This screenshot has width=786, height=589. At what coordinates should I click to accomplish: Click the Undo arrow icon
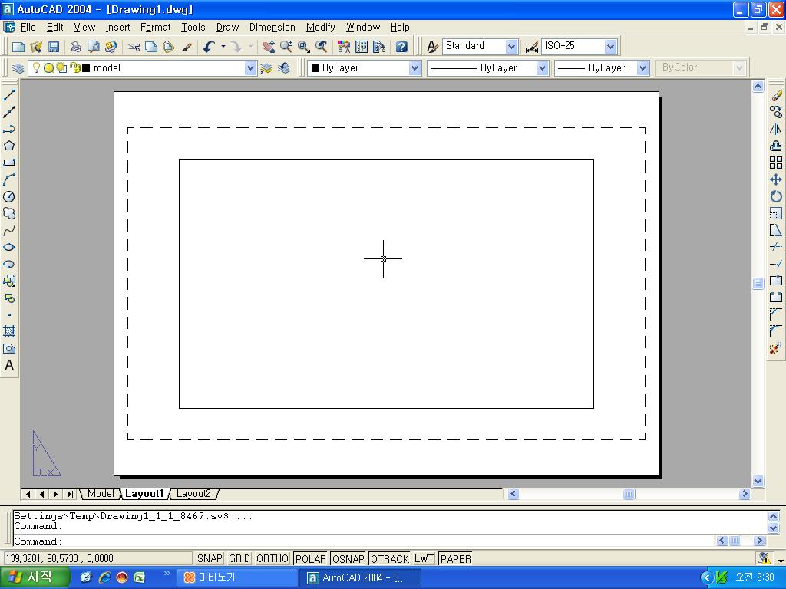pyautogui.click(x=209, y=47)
